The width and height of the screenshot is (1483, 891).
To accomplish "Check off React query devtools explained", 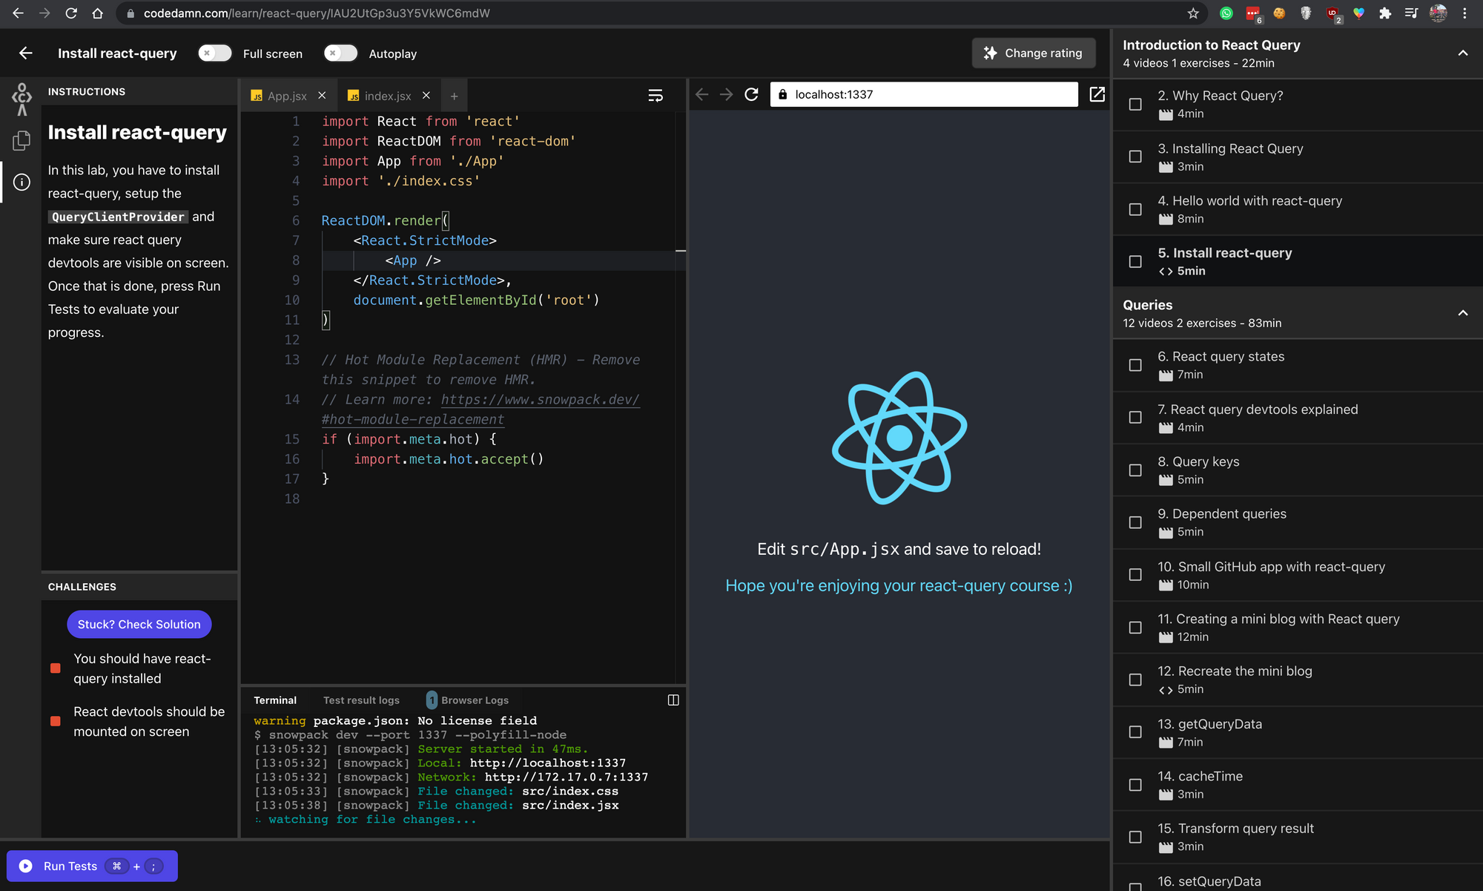I will pyautogui.click(x=1135, y=418).
